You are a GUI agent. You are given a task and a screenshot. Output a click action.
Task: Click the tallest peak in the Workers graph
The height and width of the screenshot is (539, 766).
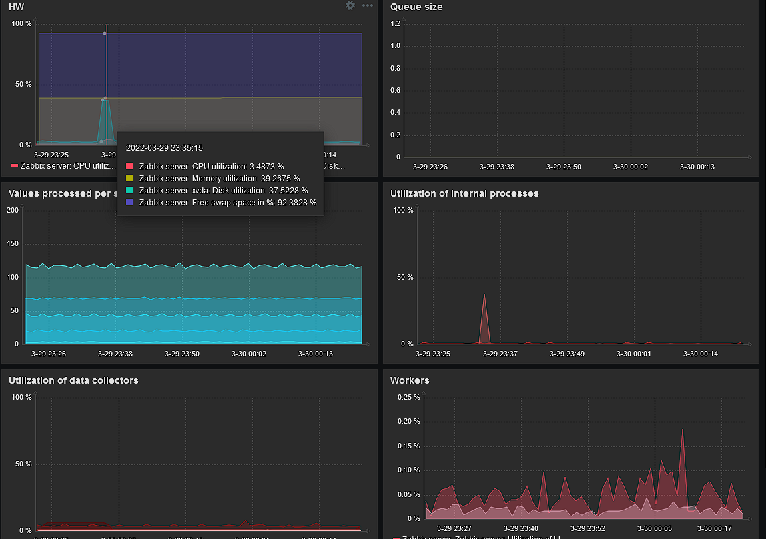click(x=683, y=430)
